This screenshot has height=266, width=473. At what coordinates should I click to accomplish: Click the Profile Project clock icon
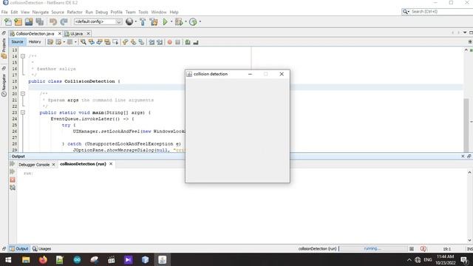pos(193,21)
